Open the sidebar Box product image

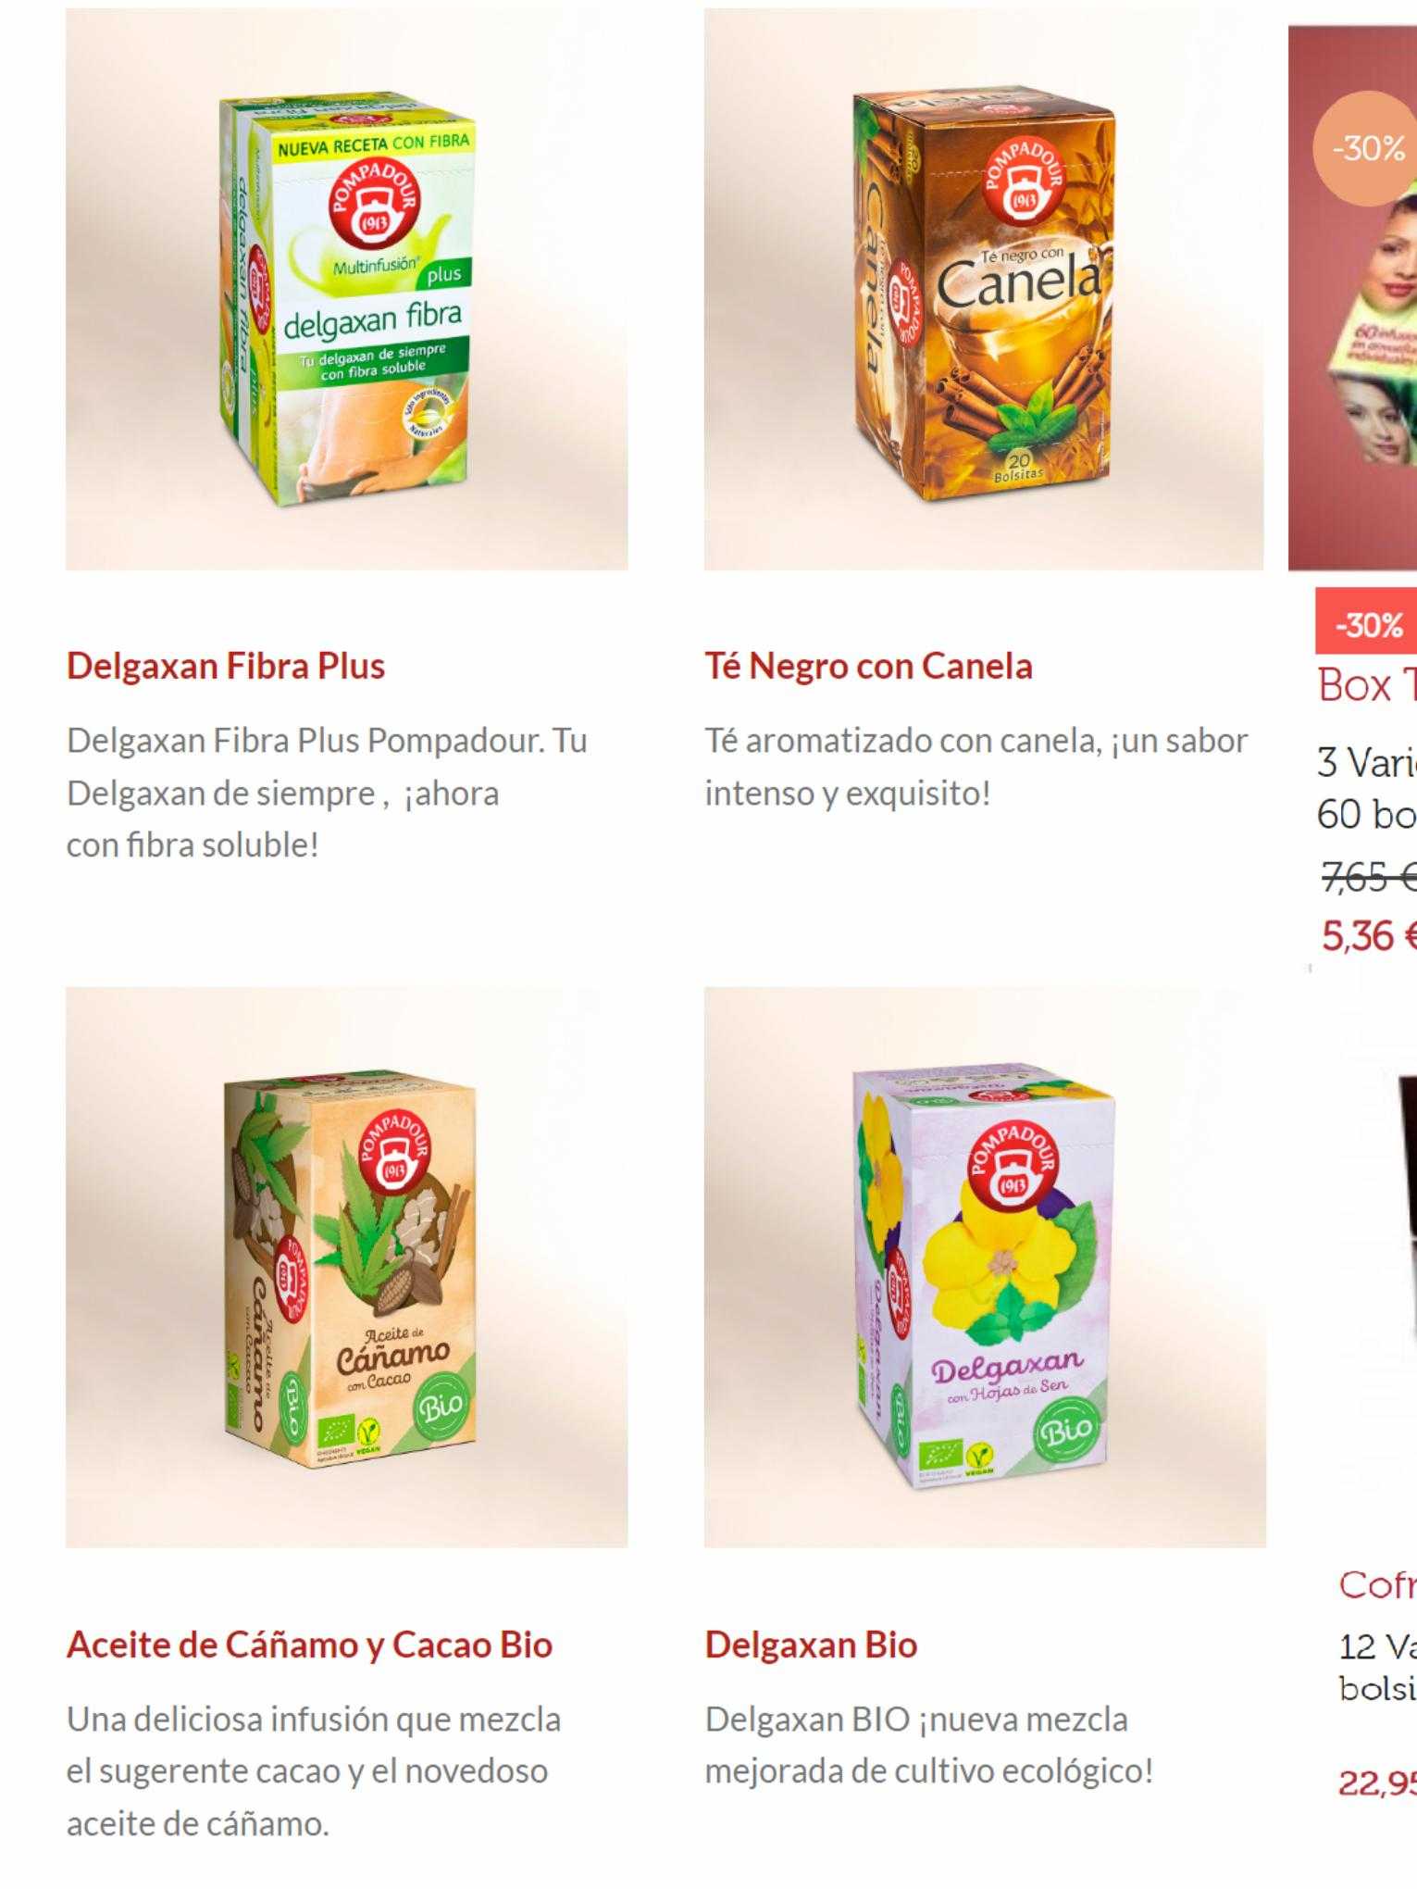click(1353, 297)
